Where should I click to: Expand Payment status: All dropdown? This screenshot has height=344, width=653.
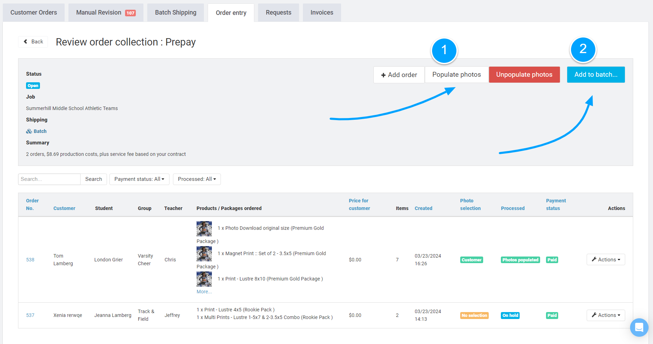(139, 179)
